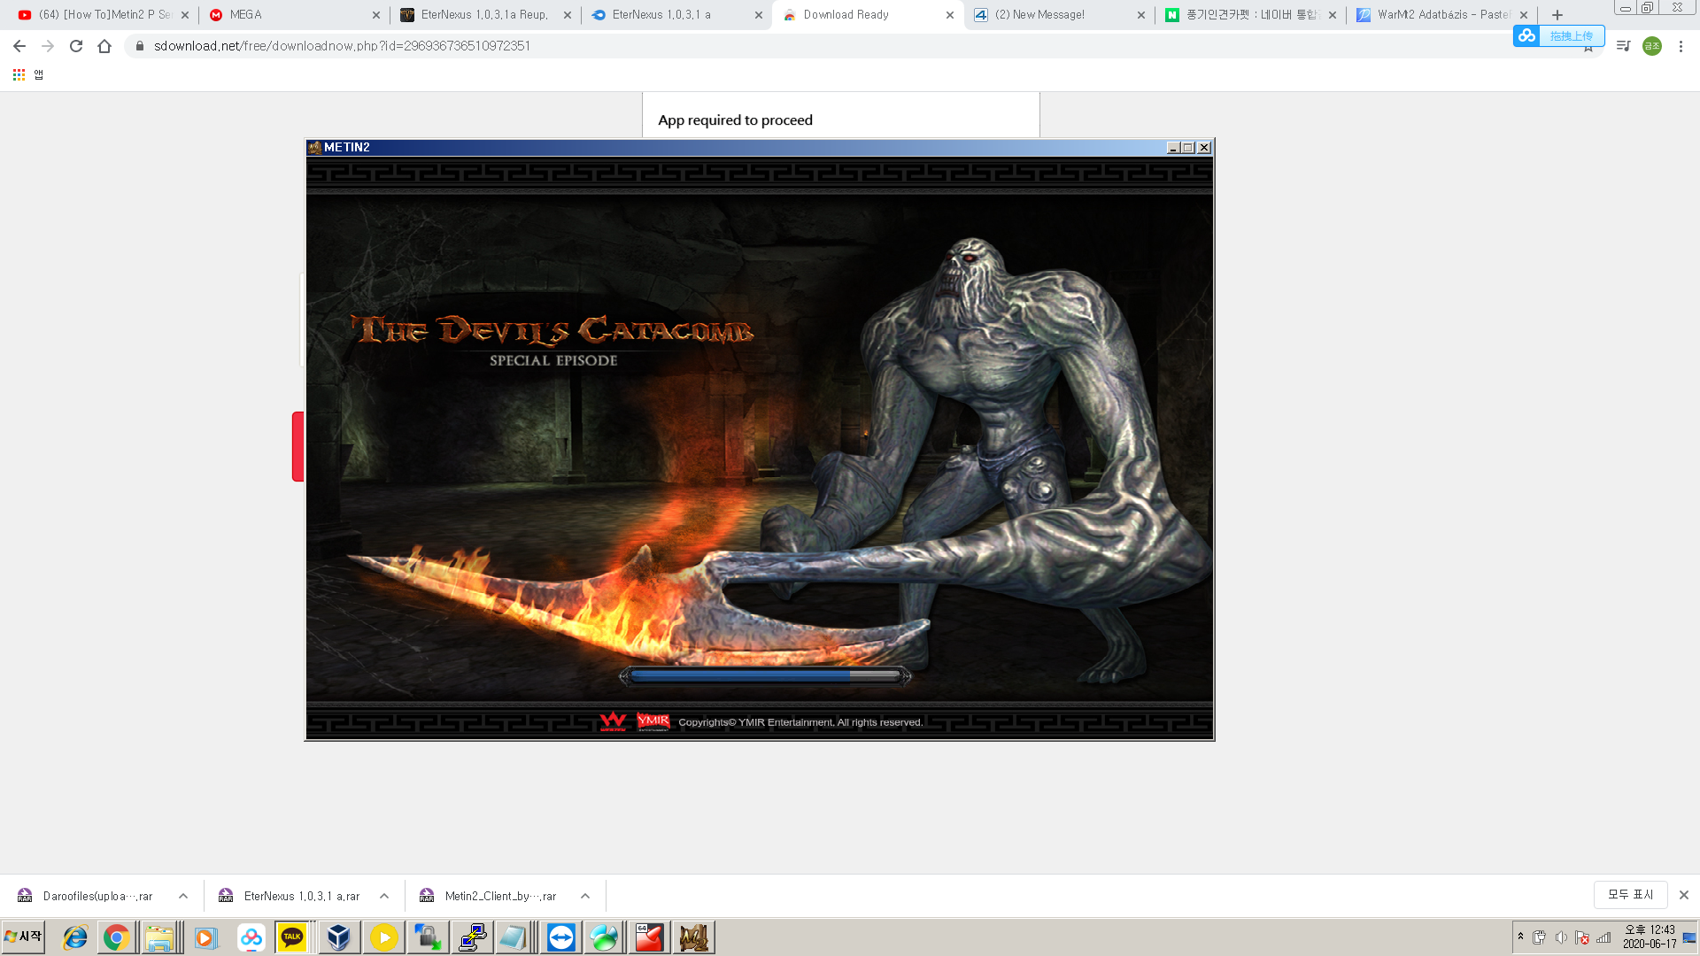Open the green orb taskbar app
The height and width of the screenshot is (956, 1700).
(x=605, y=937)
